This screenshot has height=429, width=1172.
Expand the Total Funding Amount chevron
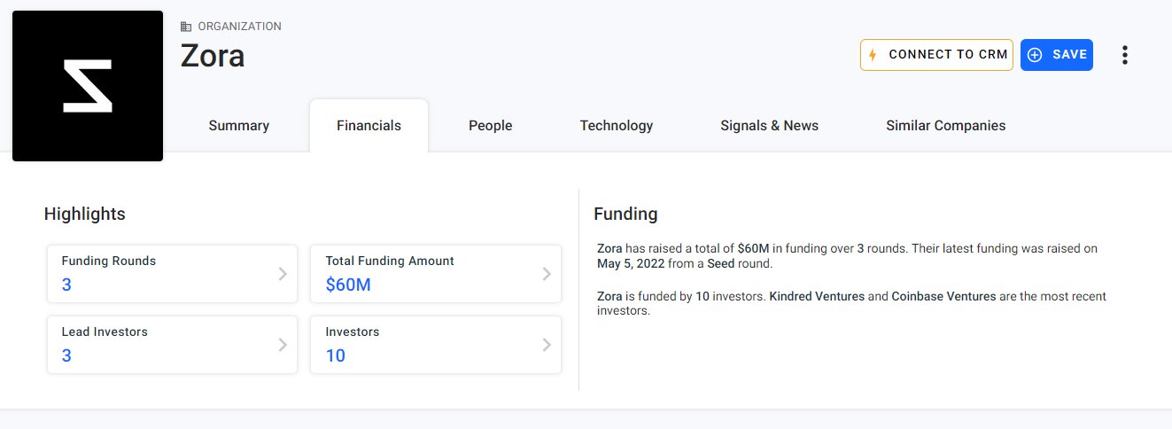coord(547,274)
